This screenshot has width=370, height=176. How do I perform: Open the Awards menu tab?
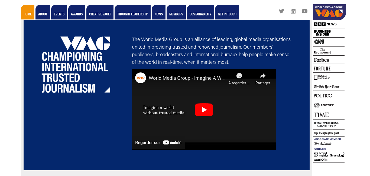[x=77, y=12]
